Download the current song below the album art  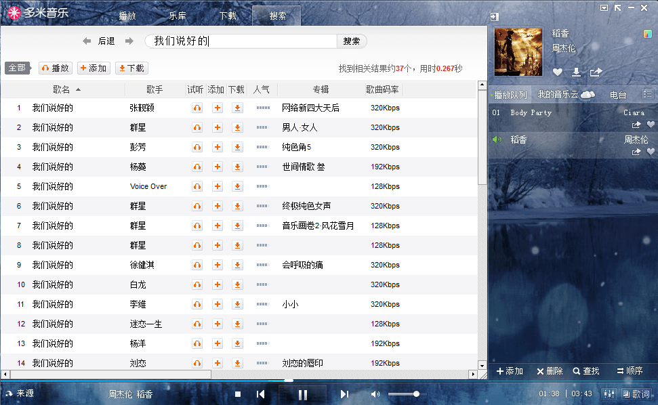point(576,72)
